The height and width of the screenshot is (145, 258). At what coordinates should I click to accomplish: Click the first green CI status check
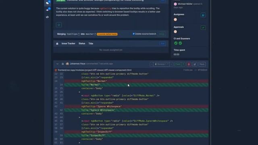click(176, 43)
